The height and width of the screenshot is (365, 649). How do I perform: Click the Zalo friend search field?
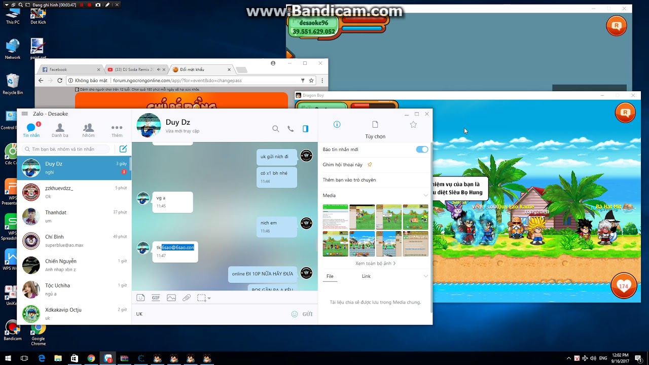pyautogui.click(x=66, y=149)
